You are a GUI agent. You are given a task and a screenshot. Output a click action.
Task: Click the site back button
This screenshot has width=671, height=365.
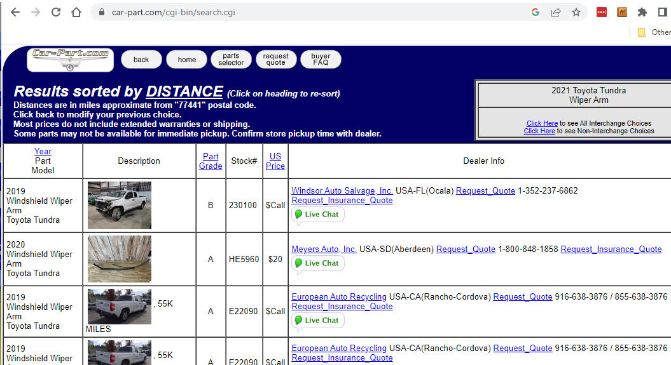point(141,59)
